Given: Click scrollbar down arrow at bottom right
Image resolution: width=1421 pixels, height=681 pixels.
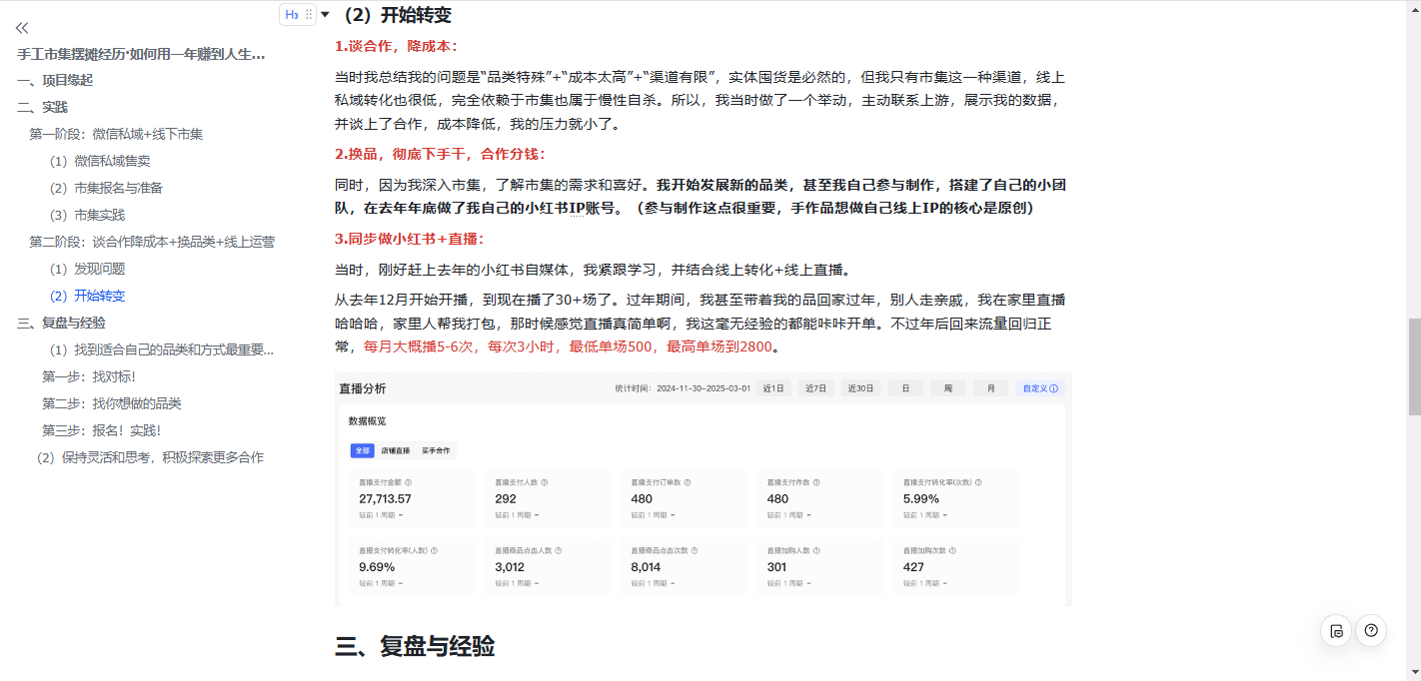Looking at the screenshot, I should point(1413,673).
